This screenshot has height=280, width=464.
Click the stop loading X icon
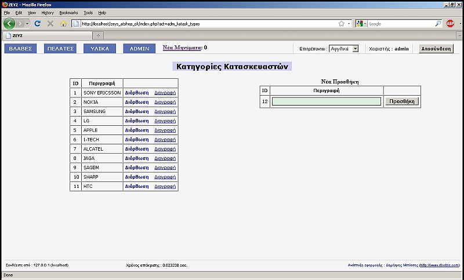(x=50, y=23)
